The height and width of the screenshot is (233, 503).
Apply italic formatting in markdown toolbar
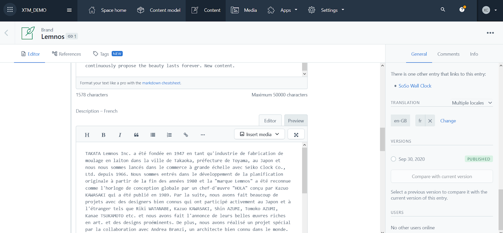click(120, 135)
